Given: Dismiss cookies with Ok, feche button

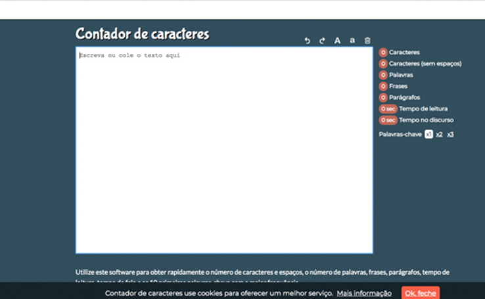Looking at the screenshot, I should (x=421, y=293).
